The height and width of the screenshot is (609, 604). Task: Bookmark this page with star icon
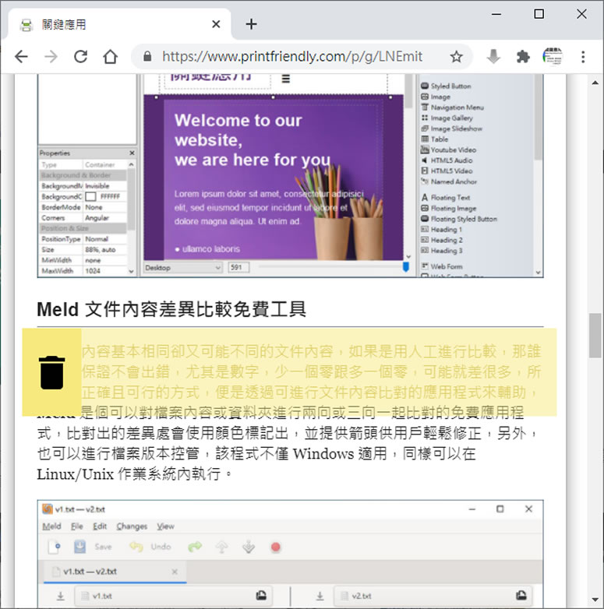click(456, 57)
